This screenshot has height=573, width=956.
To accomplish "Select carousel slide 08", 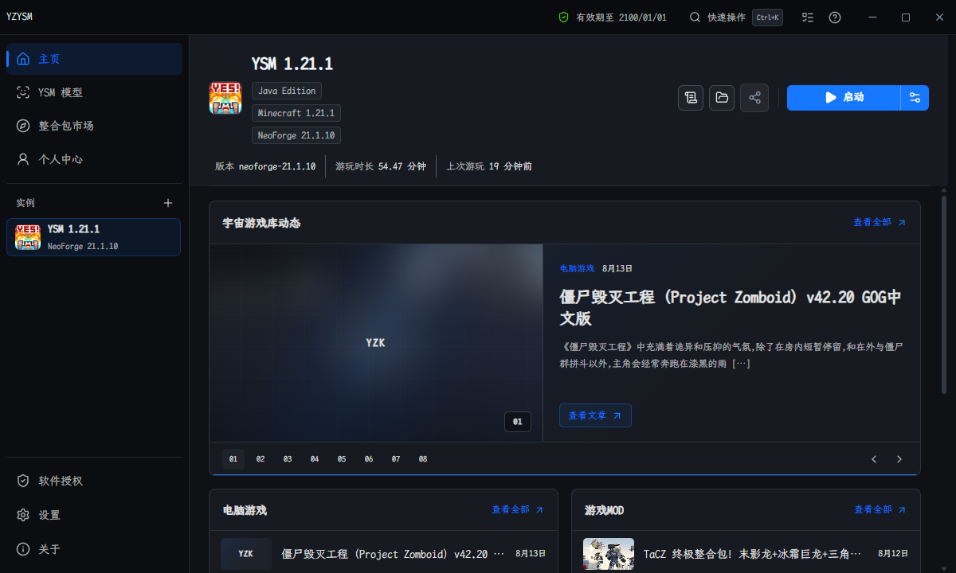I will click(423, 459).
